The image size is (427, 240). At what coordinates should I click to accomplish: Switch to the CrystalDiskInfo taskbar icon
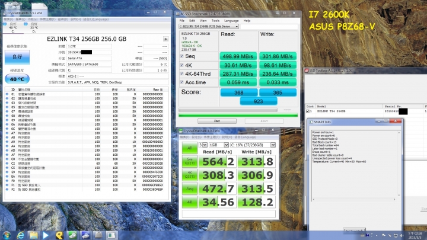coord(85,235)
